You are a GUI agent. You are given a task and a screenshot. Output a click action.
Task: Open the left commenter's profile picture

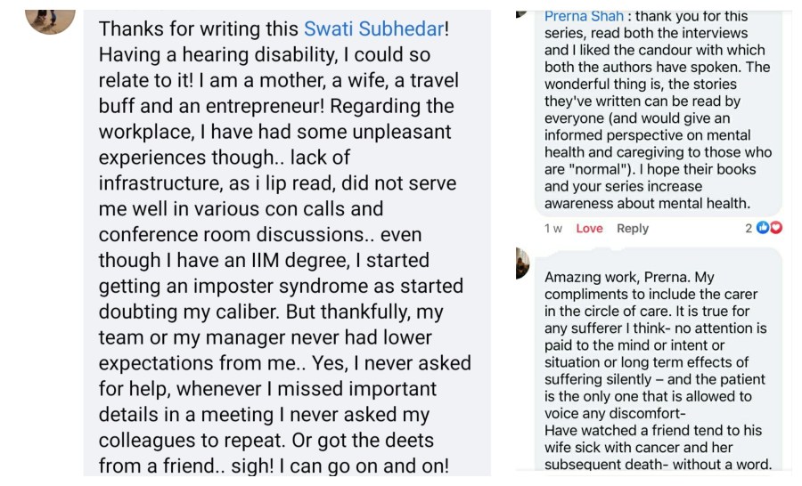tap(50, 18)
